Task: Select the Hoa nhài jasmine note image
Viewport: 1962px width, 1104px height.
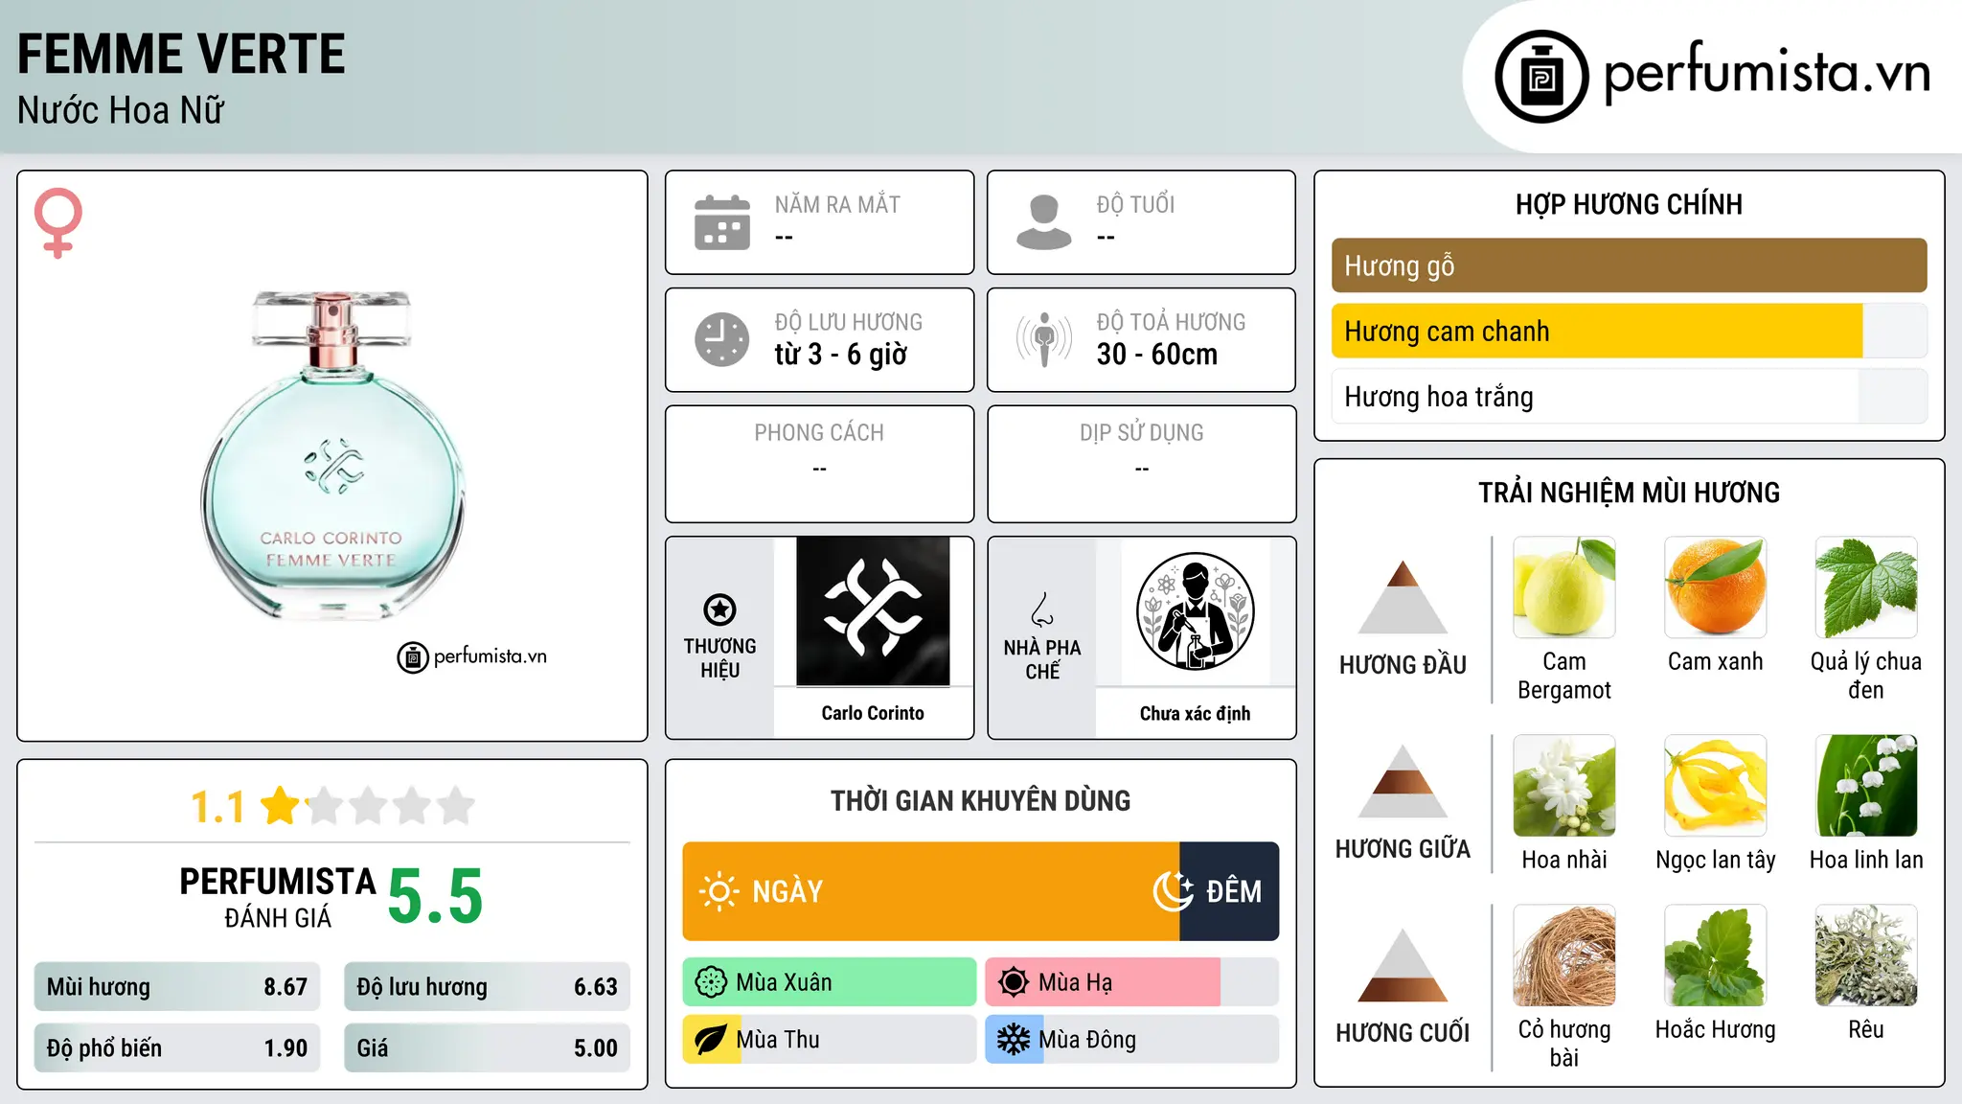Action: pos(1564,786)
